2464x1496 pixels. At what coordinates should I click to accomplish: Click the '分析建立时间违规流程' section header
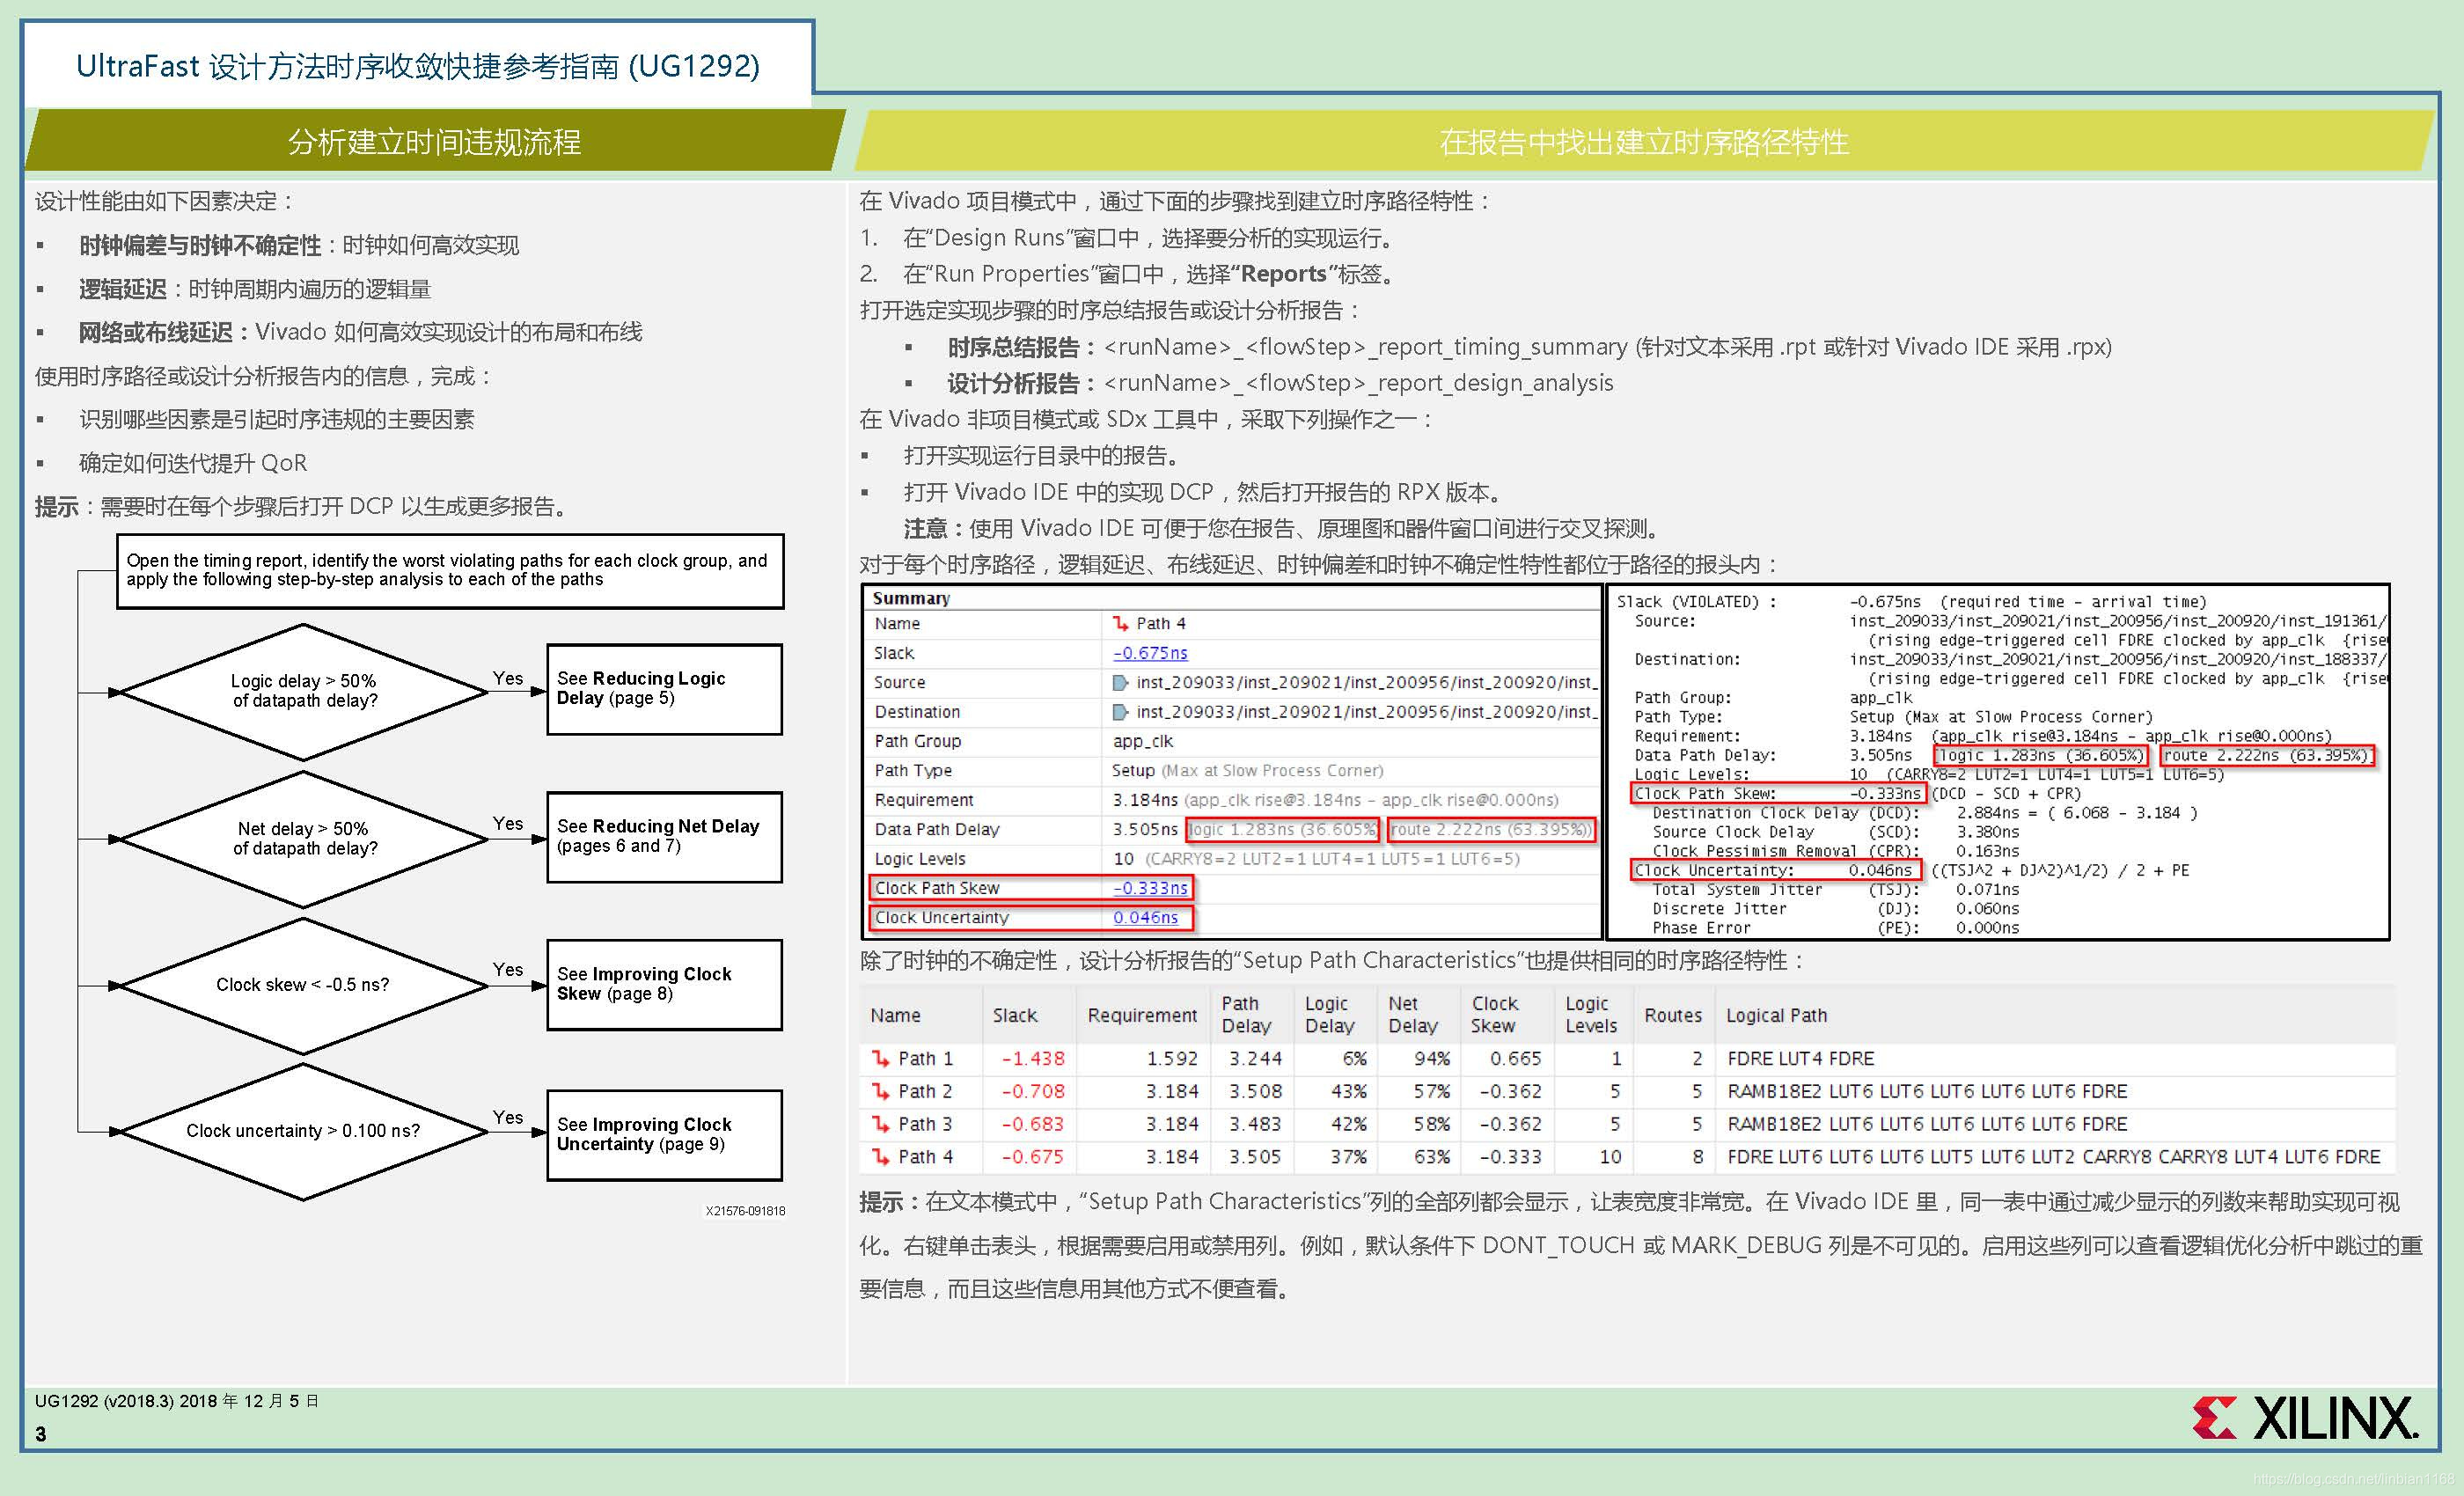click(434, 142)
